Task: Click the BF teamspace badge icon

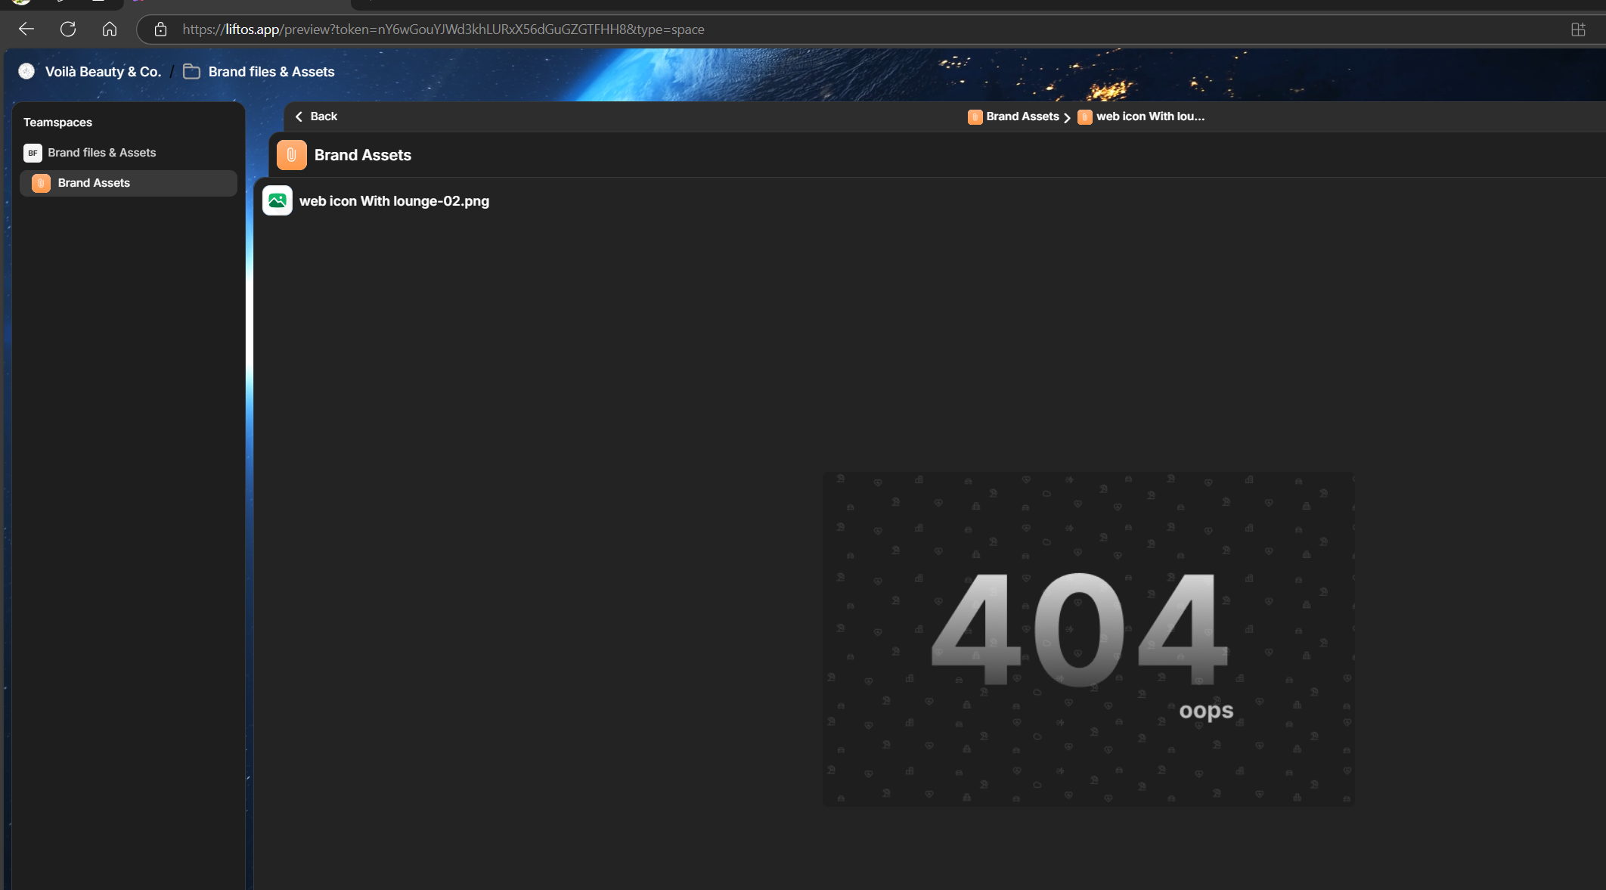Action: [33, 153]
